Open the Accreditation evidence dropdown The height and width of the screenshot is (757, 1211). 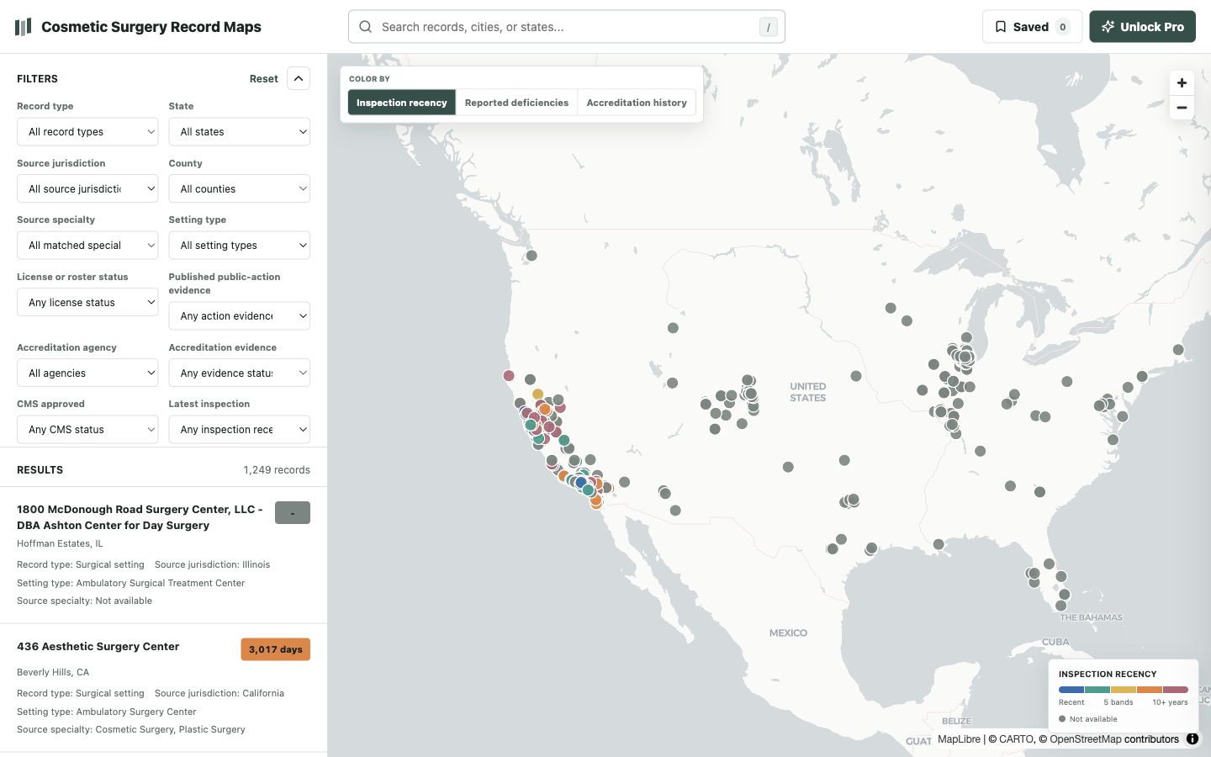point(239,373)
